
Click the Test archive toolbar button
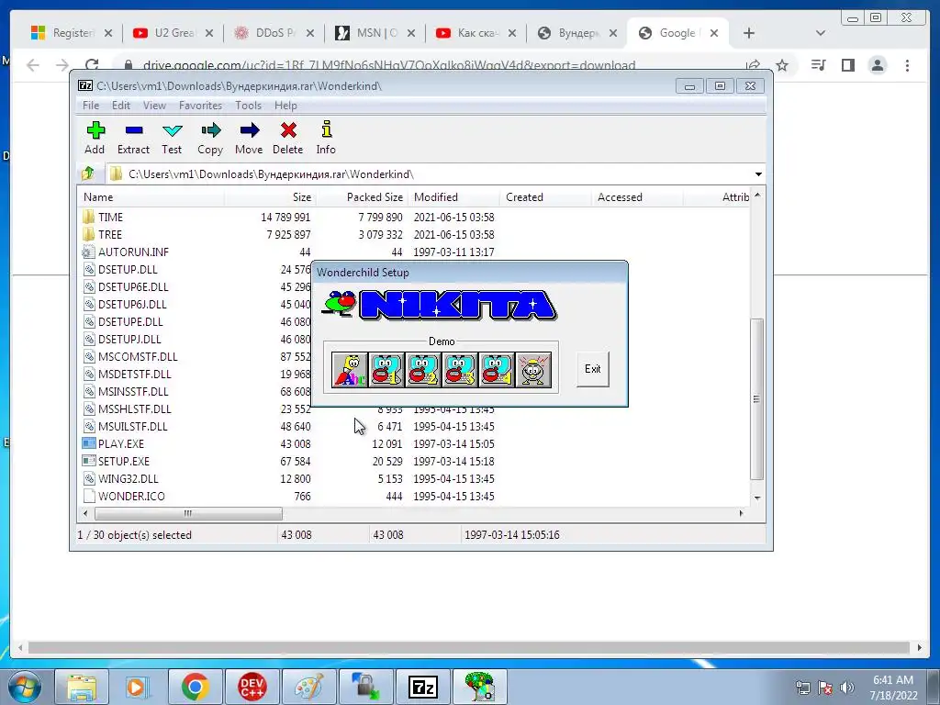pos(172,138)
